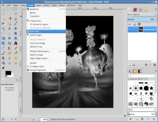Expand the Mode submenu

tap(46, 13)
